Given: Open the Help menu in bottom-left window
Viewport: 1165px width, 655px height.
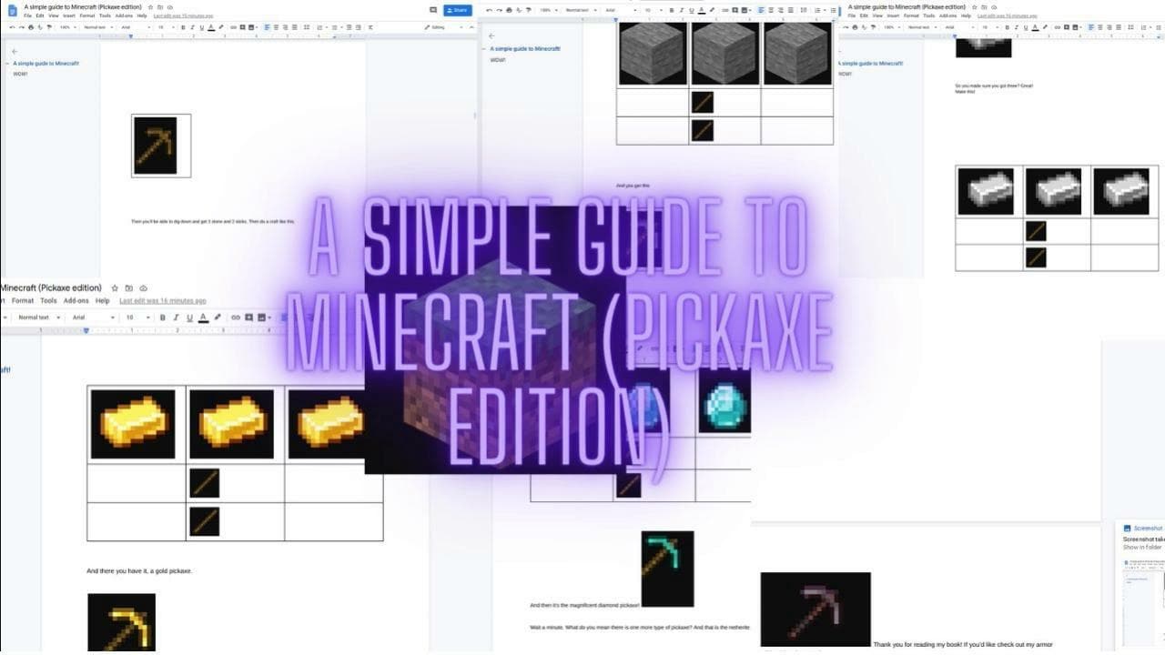Looking at the screenshot, I should coord(103,301).
